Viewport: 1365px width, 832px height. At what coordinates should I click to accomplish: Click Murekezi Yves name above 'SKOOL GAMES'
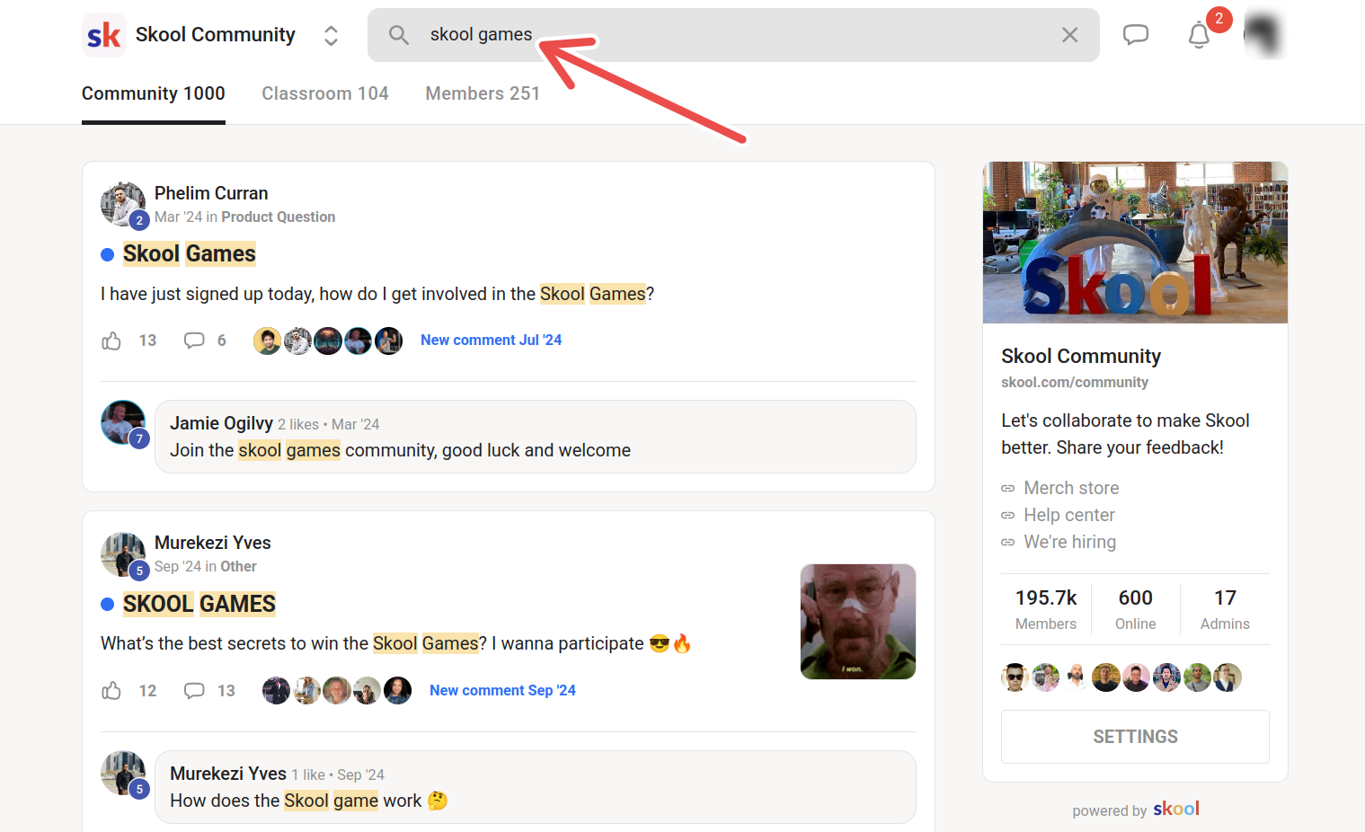click(x=213, y=543)
